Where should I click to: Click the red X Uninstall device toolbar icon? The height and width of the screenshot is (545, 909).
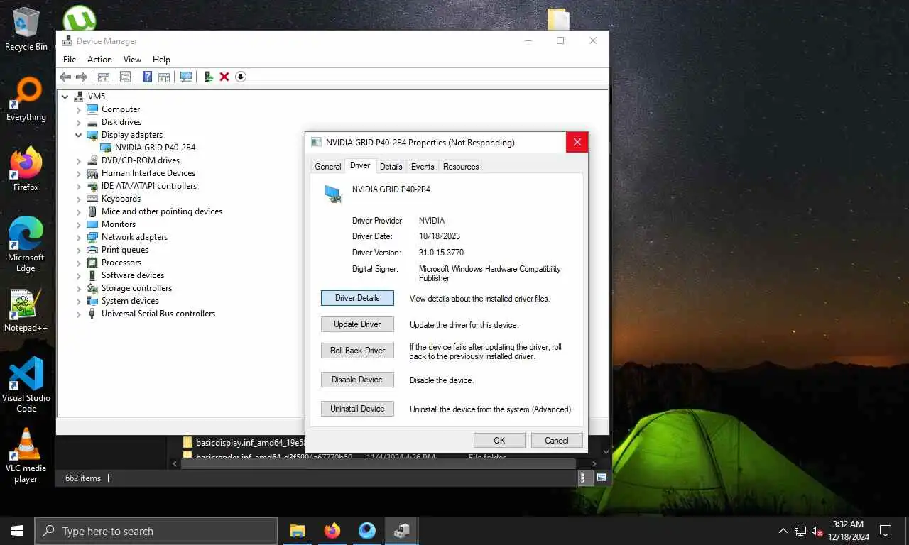(224, 77)
